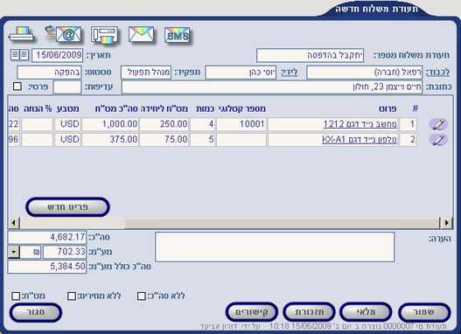Viewport: 461px width, 334px height.
Task: Click the empty עדיפות field
Action: click(67, 87)
